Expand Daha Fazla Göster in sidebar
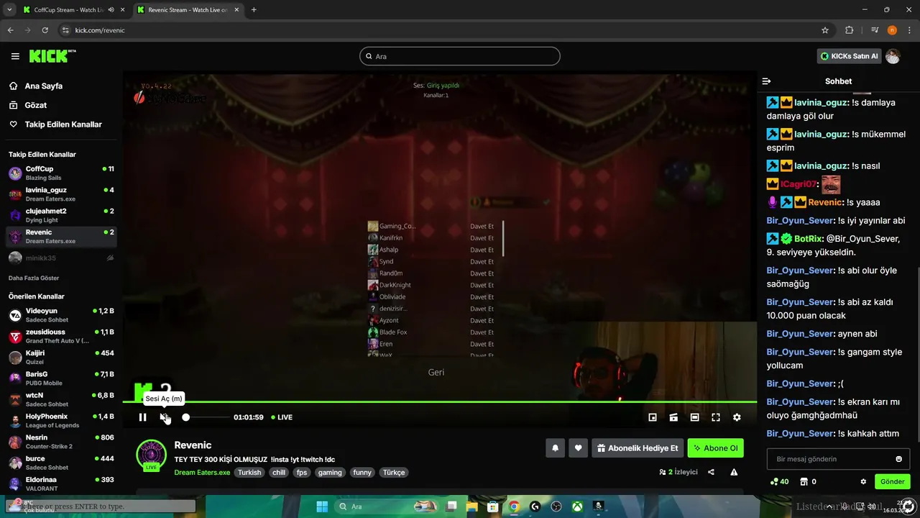920x518 pixels. (x=34, y=278)
